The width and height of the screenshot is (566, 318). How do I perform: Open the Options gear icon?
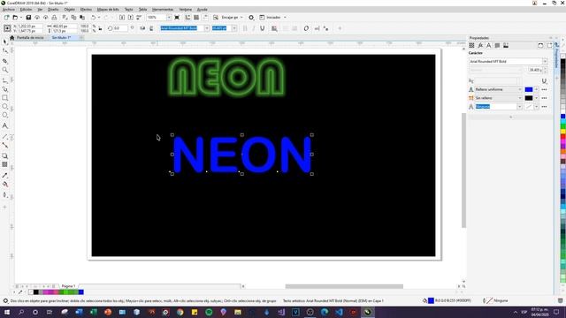[x=251, y=18]
